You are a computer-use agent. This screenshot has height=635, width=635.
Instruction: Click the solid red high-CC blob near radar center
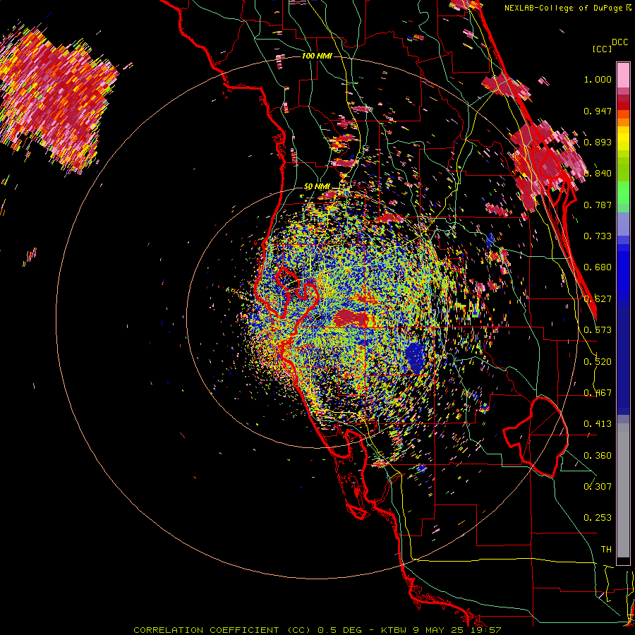pyautogui.click(x=351, y=317)
